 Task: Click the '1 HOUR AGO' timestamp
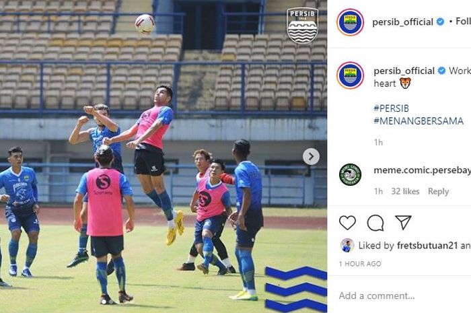[360, 264]
